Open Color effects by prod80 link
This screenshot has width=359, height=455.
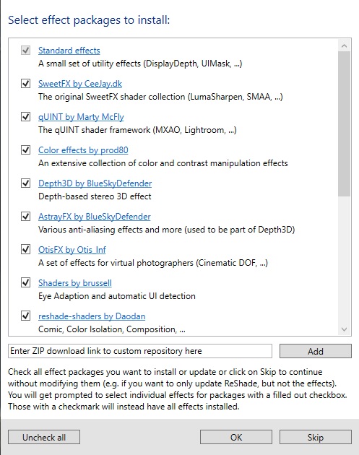(83, 150)
